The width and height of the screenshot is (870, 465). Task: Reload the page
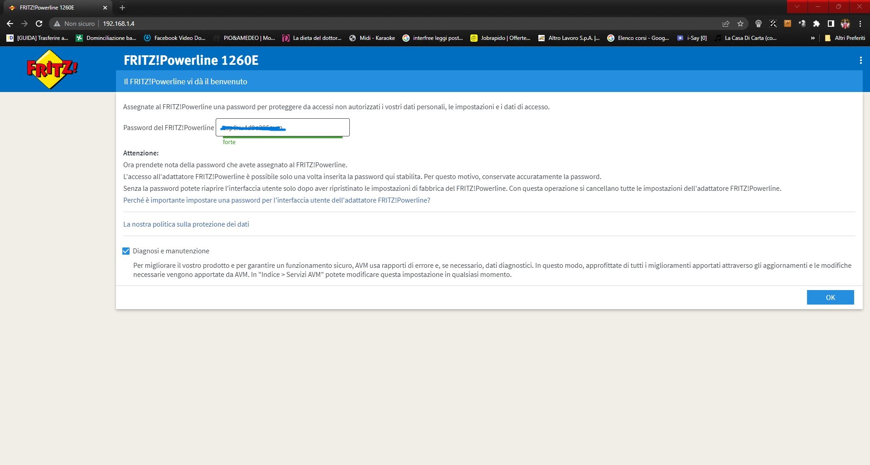pos(39,24)
